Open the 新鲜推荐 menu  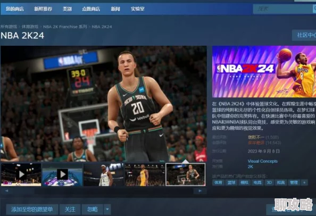43,9
